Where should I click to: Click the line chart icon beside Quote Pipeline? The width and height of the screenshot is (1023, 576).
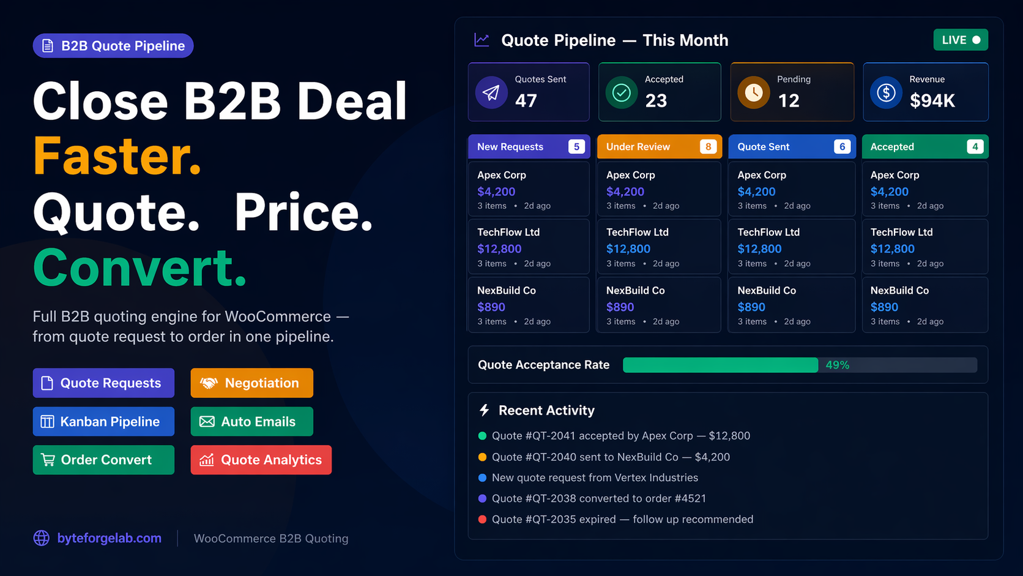[482, 40]
